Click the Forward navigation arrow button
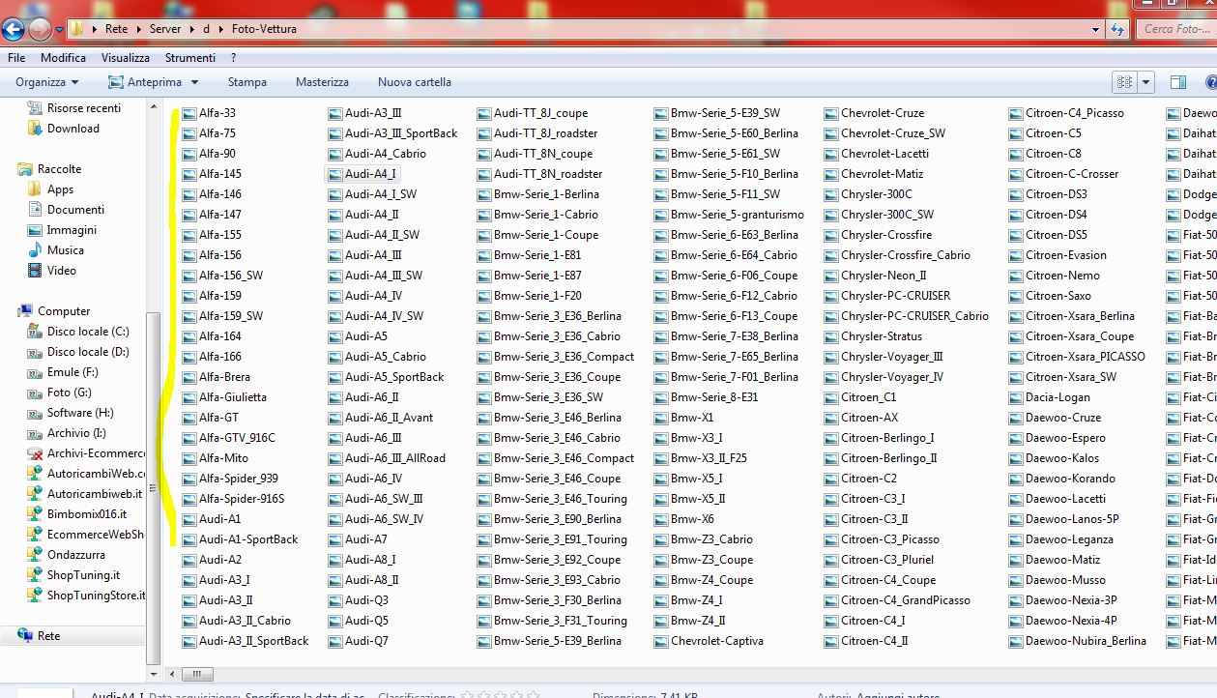Viewport: 1217px width, 698px height. tap(40, 29)
